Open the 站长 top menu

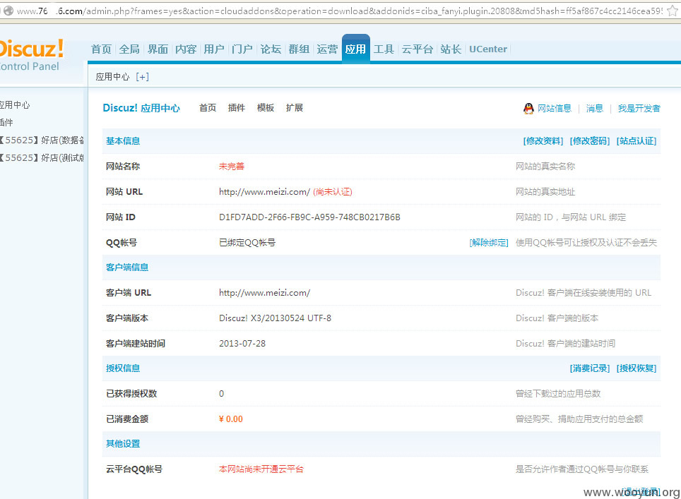tap(451, 49)
